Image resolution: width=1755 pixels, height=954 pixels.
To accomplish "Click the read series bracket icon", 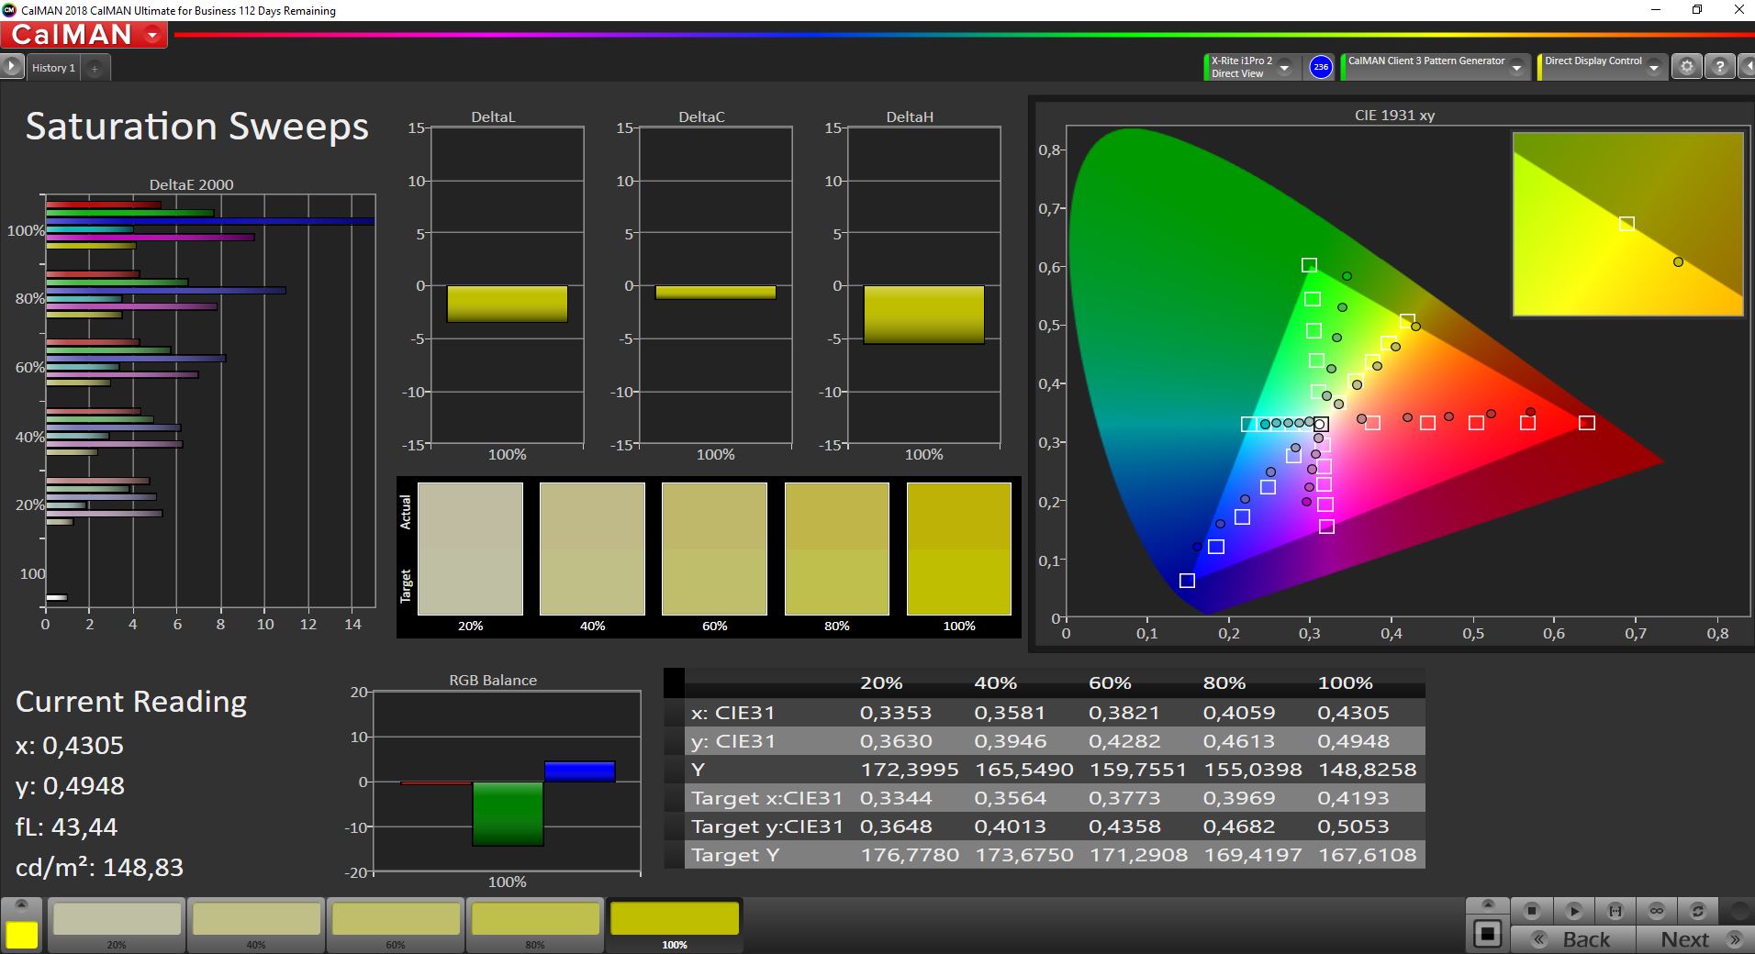I will pyautogui.click(x=1615, y=911).
